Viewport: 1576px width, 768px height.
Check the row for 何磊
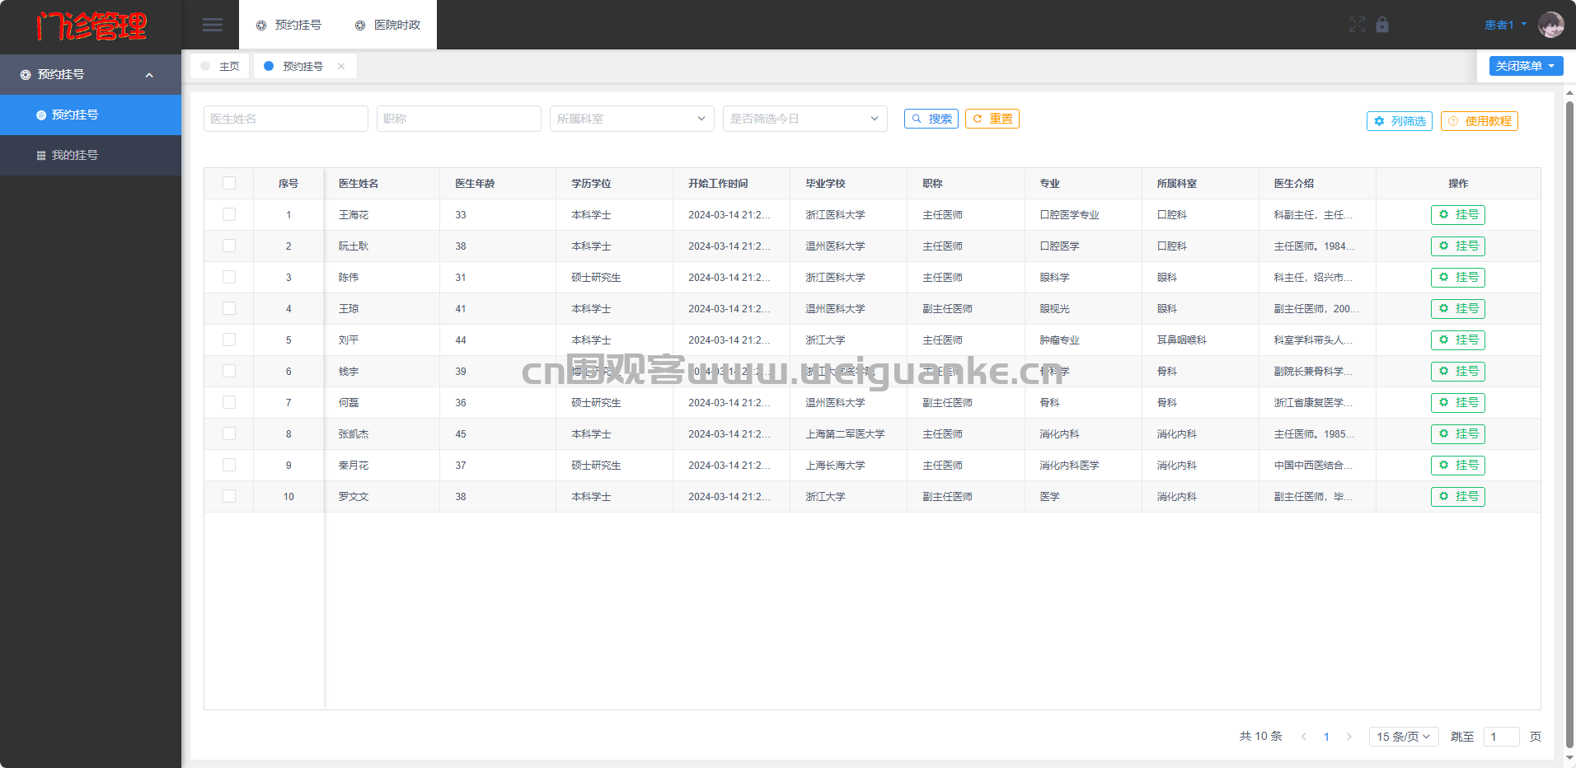coord(229,402)
